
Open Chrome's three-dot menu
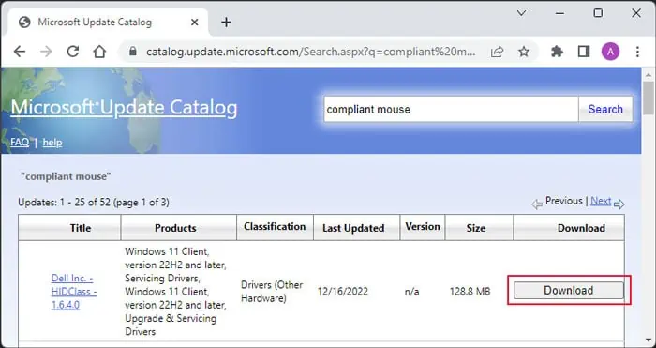(637, 52)
